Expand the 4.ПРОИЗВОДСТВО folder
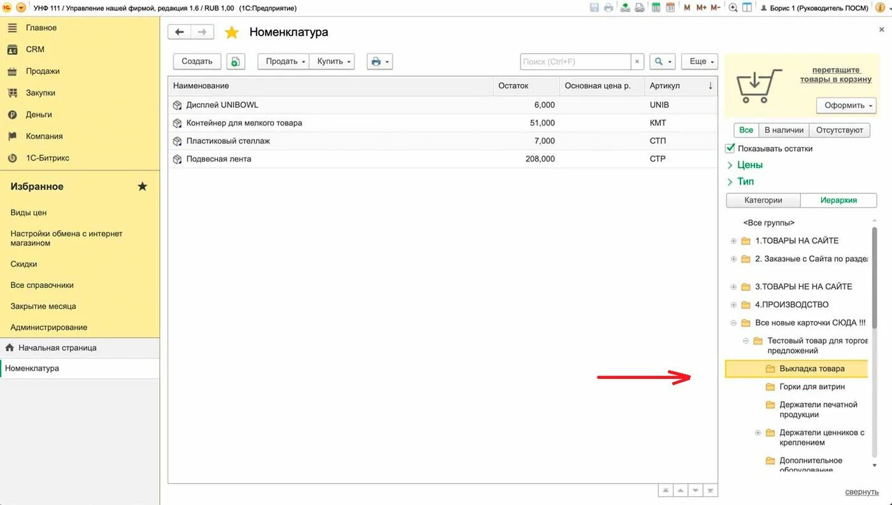892x505 pixels. [x=733, y=304]
